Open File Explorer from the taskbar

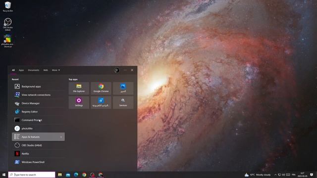coord(60,175)
